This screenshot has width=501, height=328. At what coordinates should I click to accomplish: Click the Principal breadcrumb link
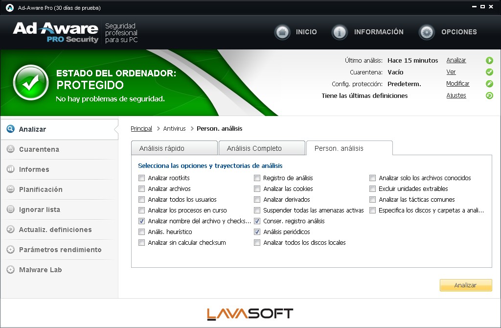point(141,129)
